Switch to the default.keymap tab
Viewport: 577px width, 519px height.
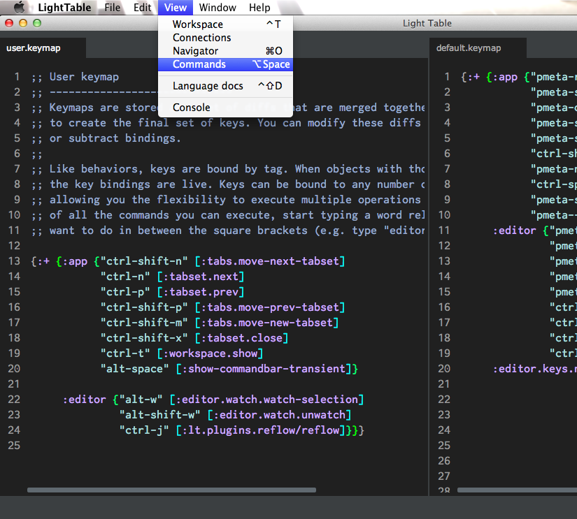click(x=469, y=48)
